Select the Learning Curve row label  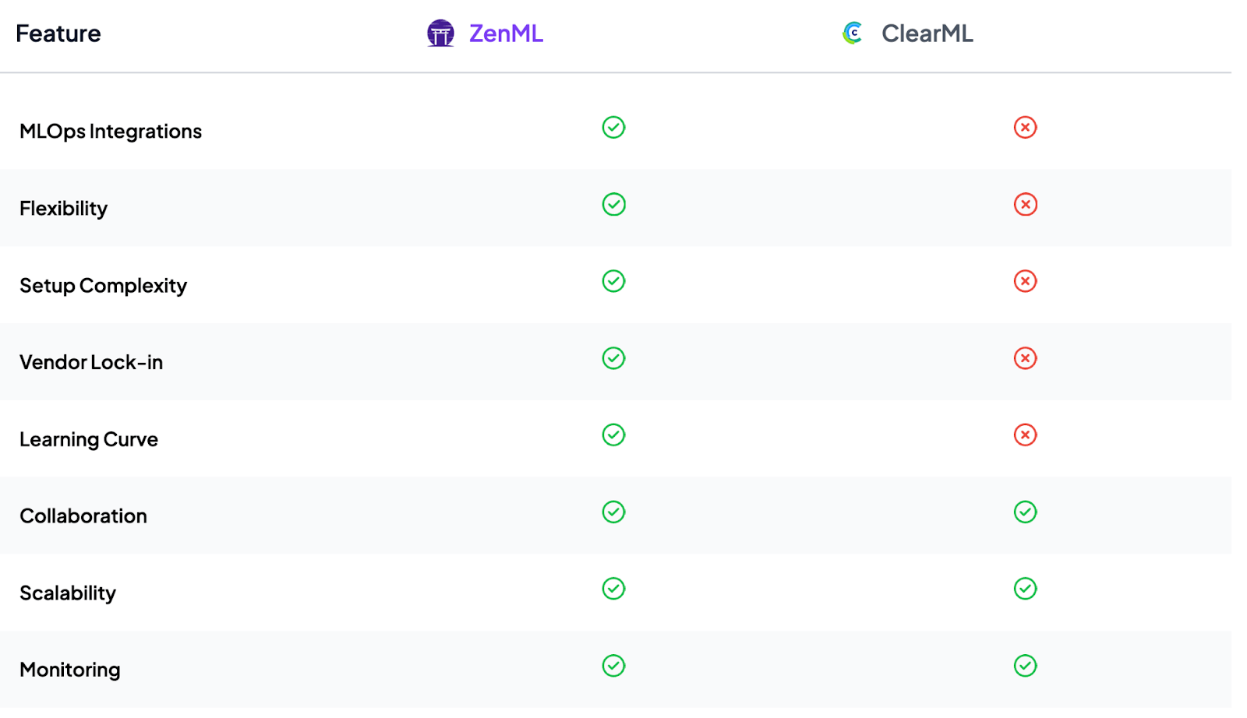(x=89, y=440)
